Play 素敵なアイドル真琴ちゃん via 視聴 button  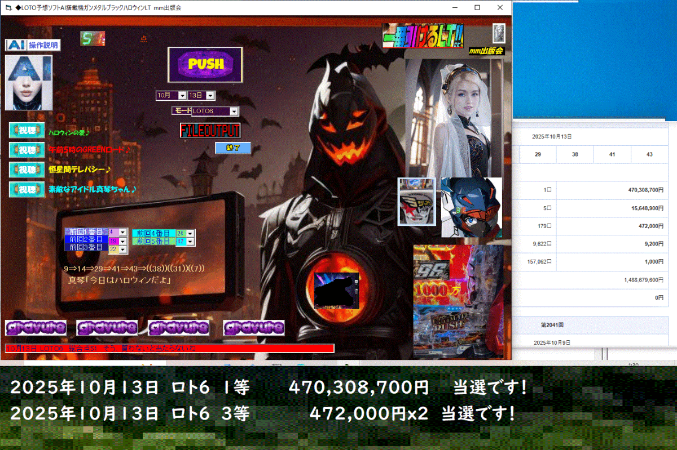point(27,190)
